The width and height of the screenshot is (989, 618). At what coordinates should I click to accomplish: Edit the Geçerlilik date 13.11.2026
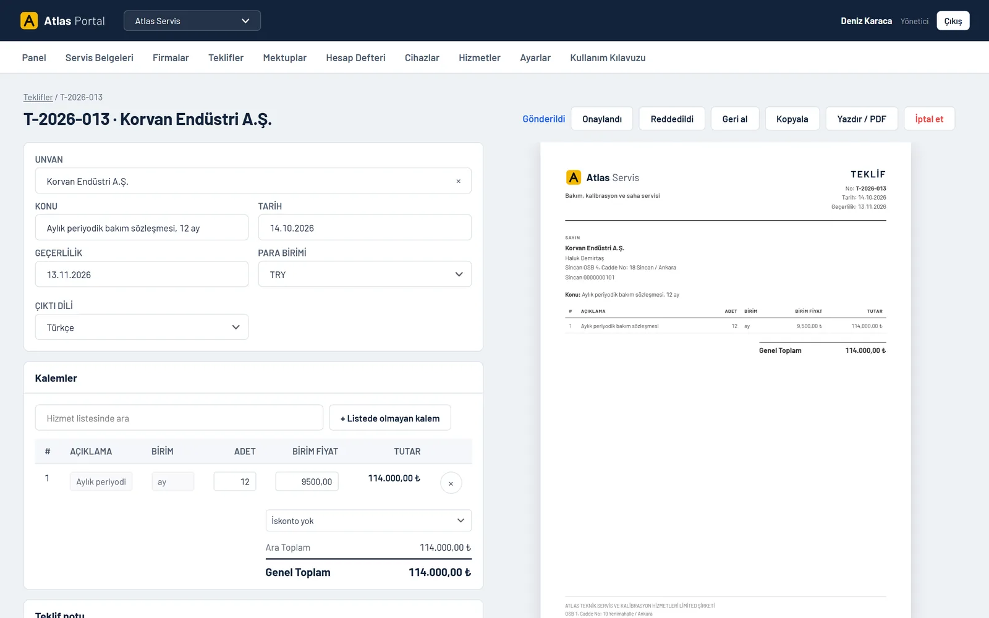click(142, 274)
